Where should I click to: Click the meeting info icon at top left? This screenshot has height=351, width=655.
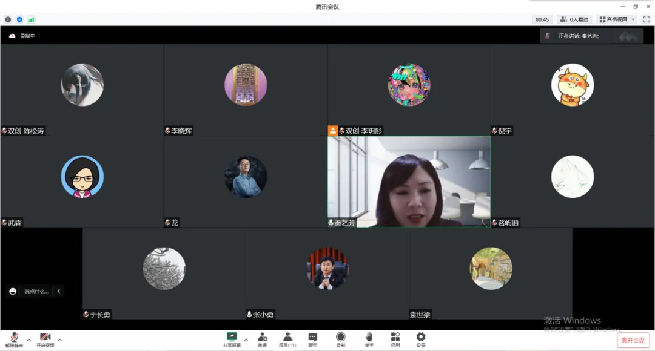tap(8, 19)
